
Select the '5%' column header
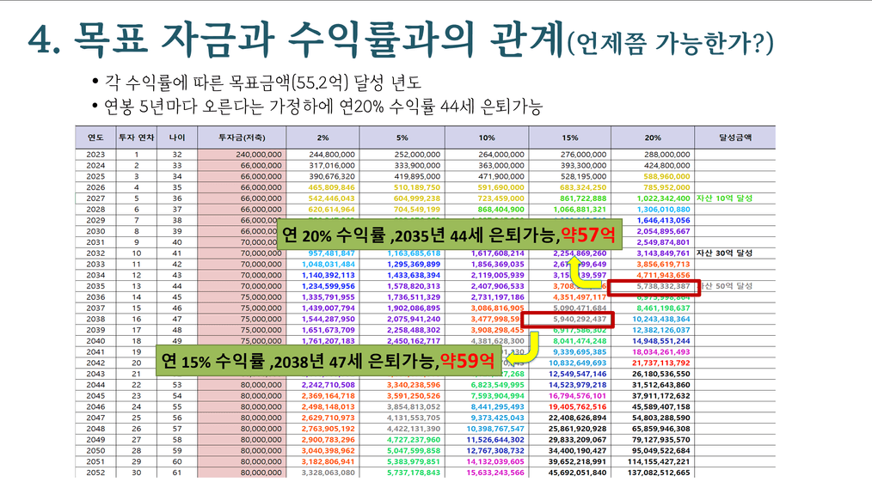point(402,137)
